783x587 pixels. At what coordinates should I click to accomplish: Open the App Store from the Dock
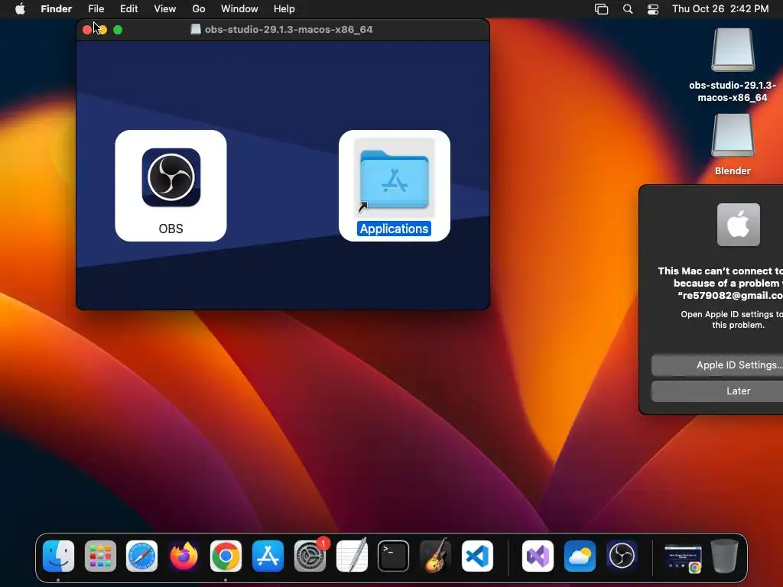click(x=268, y=556)
